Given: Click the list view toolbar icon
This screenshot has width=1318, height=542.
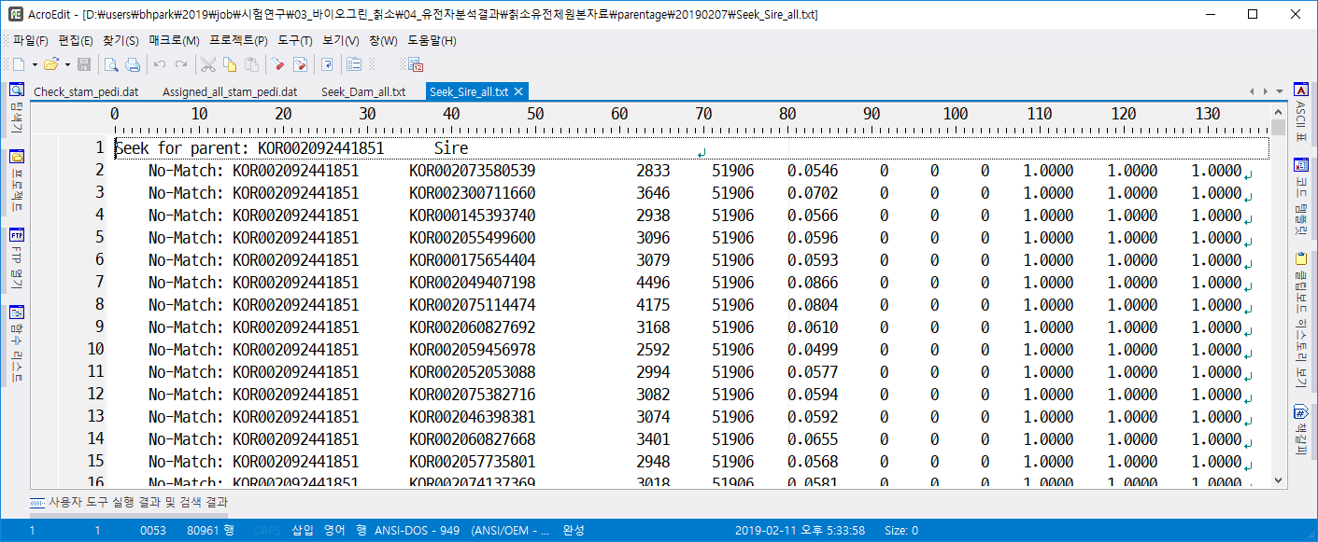Looking at the screenshot, I should (x=354, y=64).
